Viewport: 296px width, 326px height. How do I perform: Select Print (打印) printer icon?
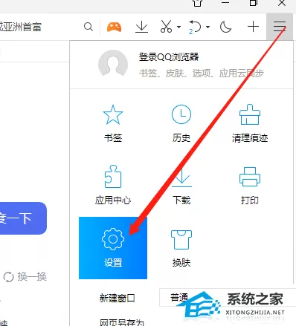[x=250, y=185]
